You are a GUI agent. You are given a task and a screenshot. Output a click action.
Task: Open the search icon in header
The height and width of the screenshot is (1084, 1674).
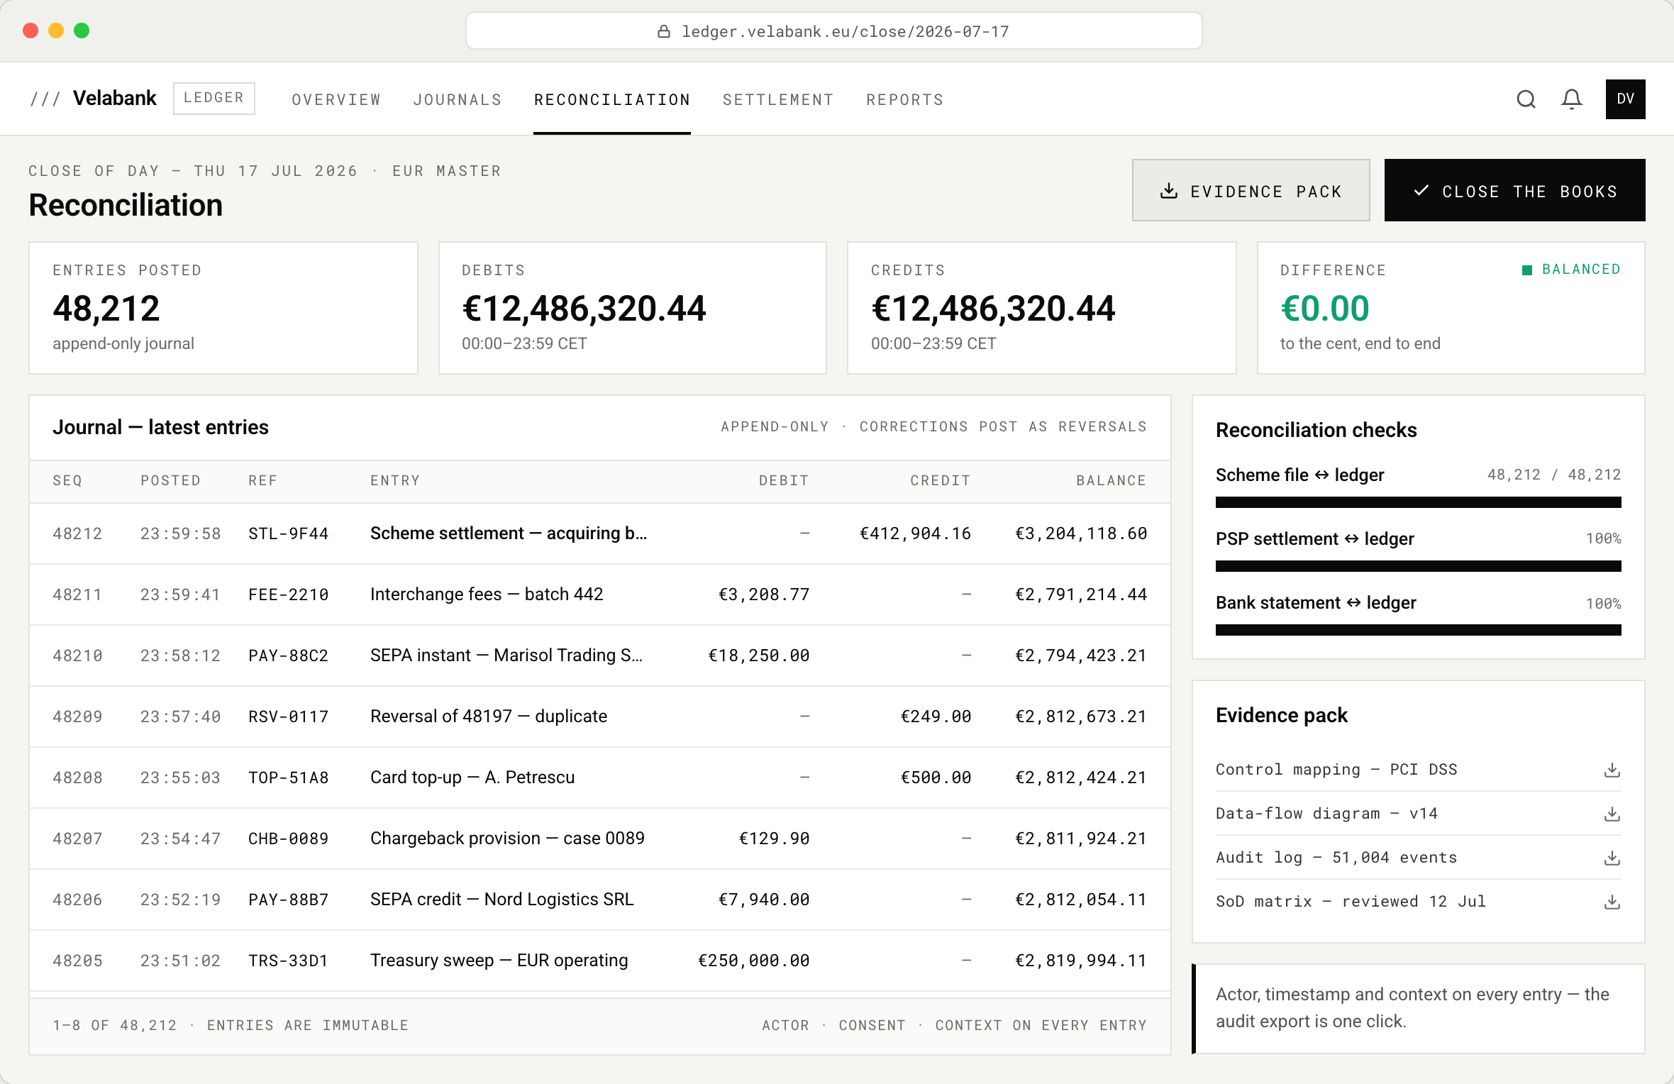pyautogui.click(x=1526, y=99)
